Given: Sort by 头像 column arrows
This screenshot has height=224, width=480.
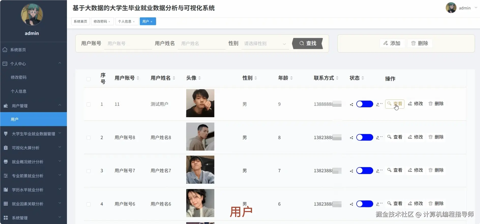Looking at the screenshot, I should pos(199,78).
